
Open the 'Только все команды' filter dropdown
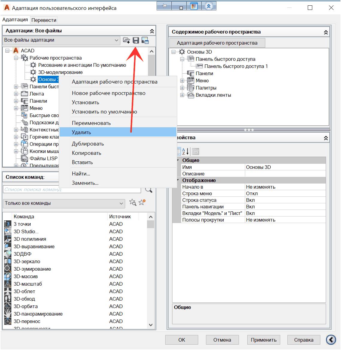[x=121, y=203]
